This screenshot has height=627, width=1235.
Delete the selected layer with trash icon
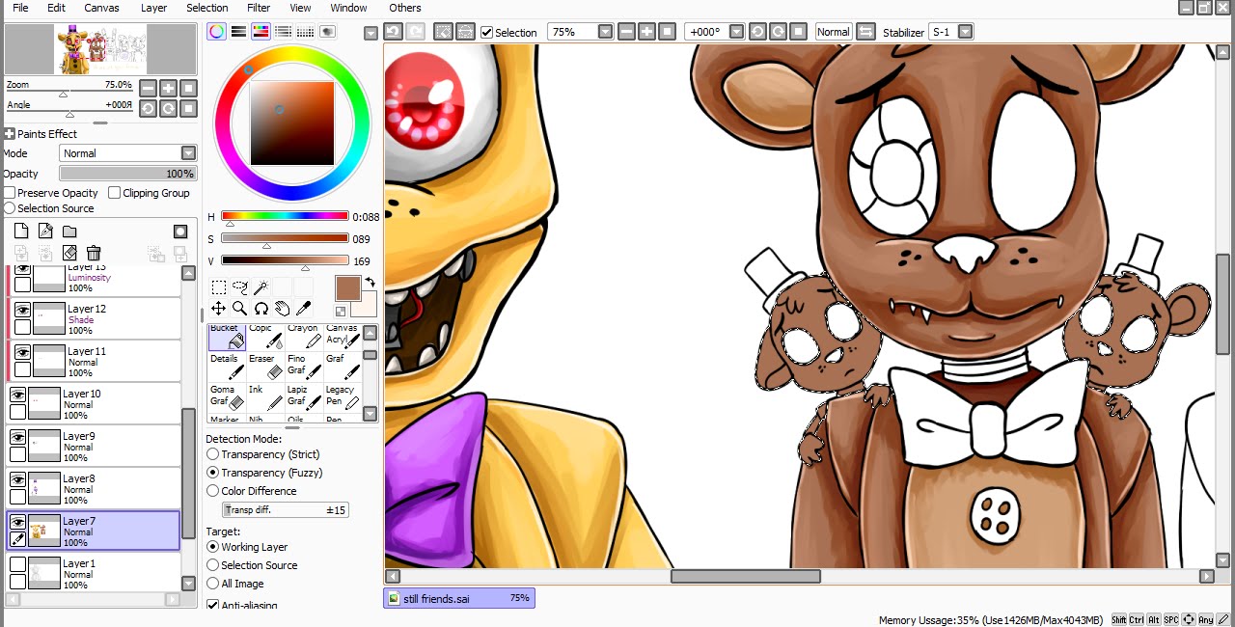(x=94, y=253)
